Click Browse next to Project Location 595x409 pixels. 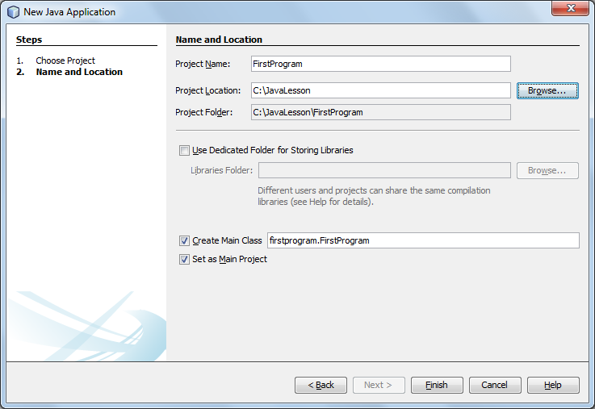pyautogui.click(x=547, y=90)
